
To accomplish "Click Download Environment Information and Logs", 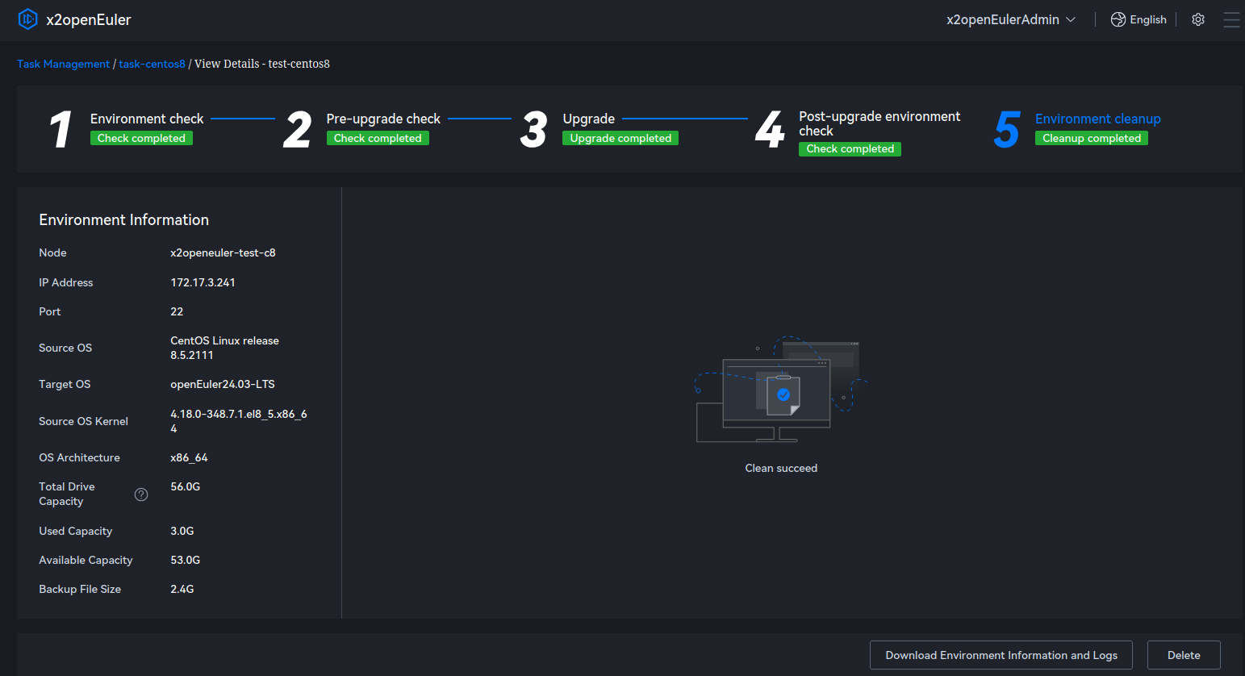I will (1001, 655).
